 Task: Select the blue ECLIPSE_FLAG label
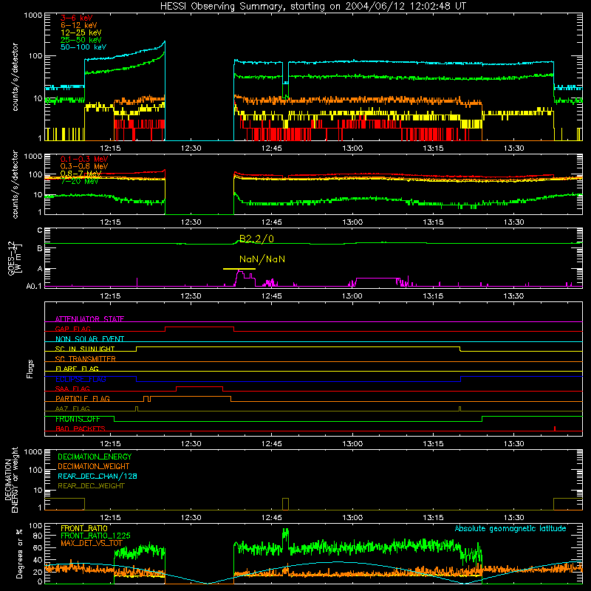(x=81, y=379)
